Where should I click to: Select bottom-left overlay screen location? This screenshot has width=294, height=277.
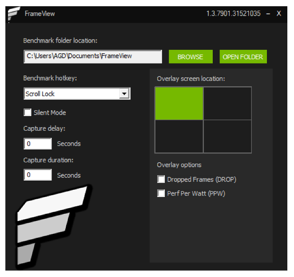(179, 136)
